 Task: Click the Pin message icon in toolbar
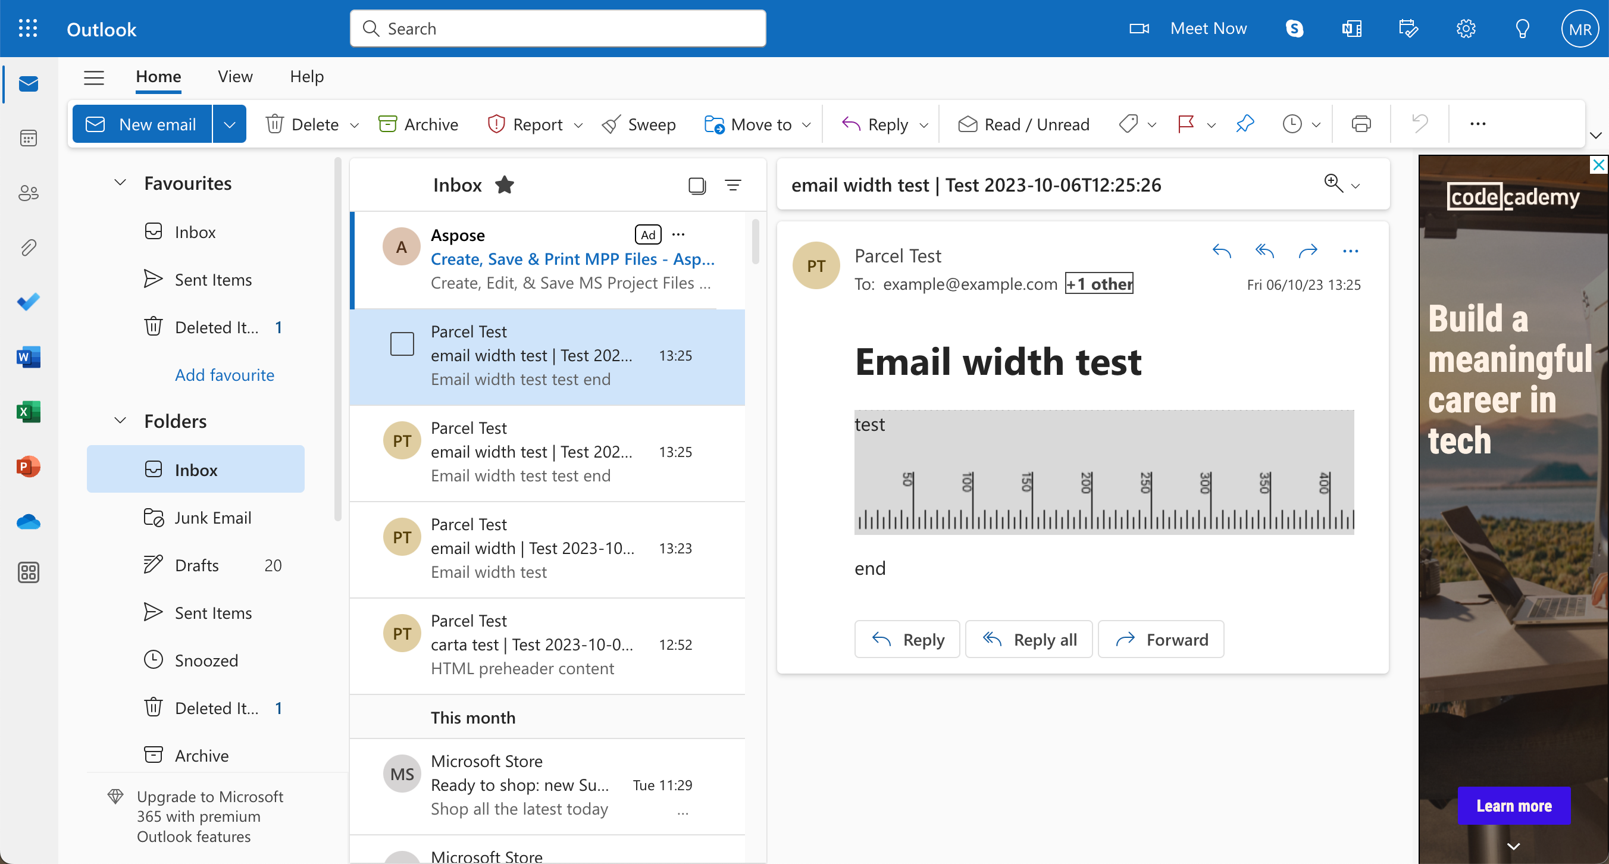(1244, 124)
